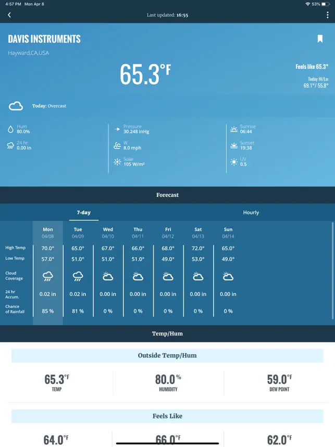This screenshot has width=335, height=447.
Task: Tap the back arrow icon
Action: [x=9, y=15]
